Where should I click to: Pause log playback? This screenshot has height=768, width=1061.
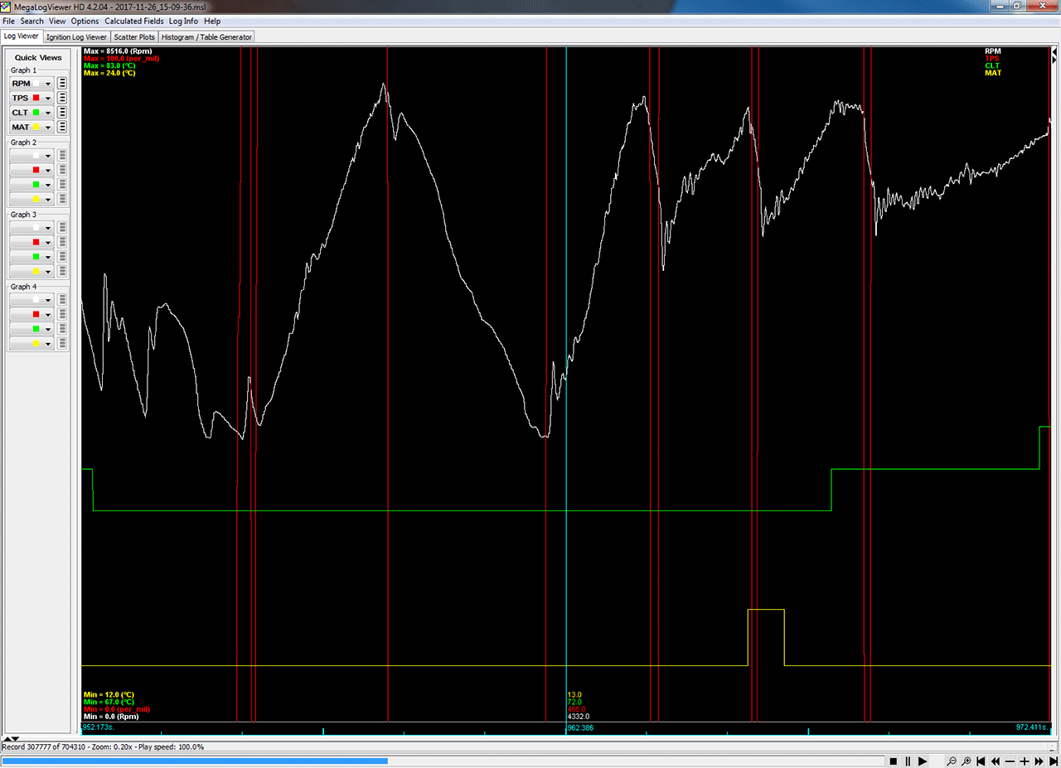908,761
